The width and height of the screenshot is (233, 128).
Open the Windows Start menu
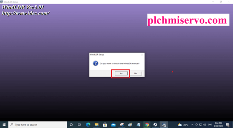click(x=4, y=124)
